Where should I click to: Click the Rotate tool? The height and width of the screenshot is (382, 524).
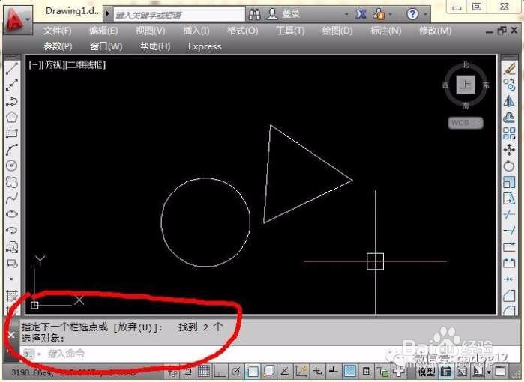[509, 166]
